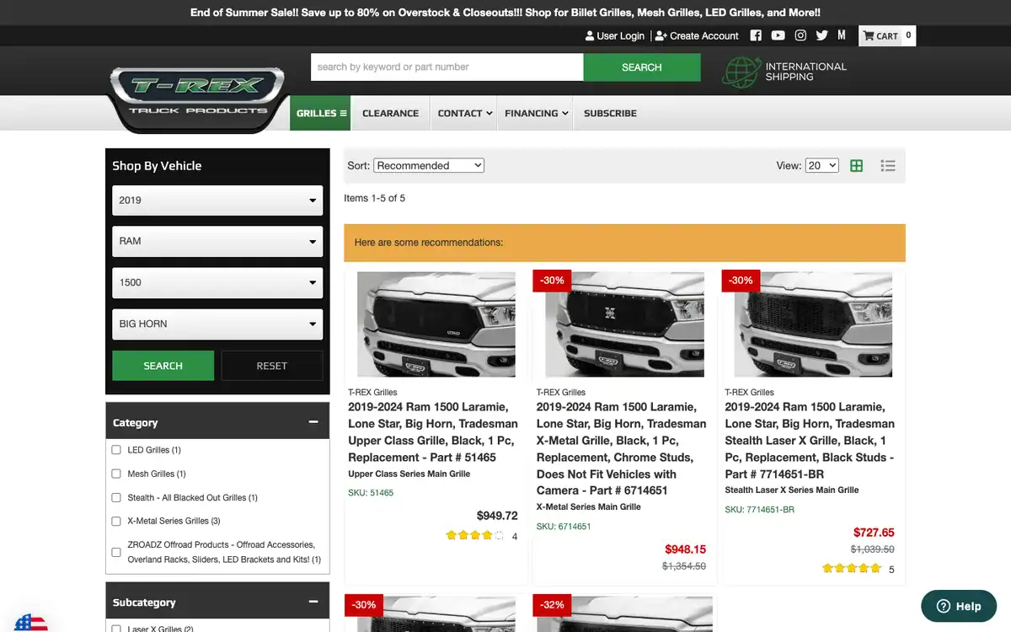The width and height of the screenshot is (1011, 632).
Task: Check the Laser X Grilles subcategory filter
Action: coord(116,628)
